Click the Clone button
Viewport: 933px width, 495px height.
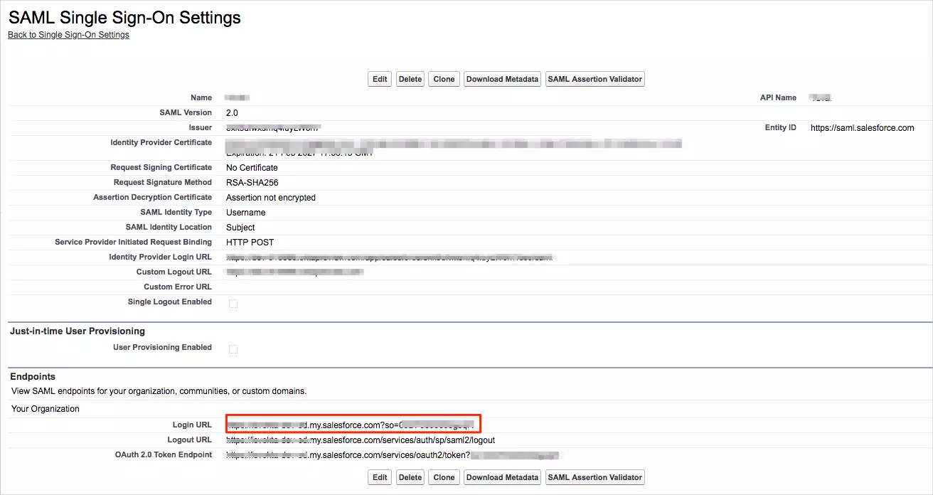pos(444,79)
